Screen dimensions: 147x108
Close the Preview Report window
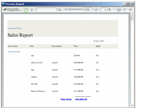click(132, 4)
